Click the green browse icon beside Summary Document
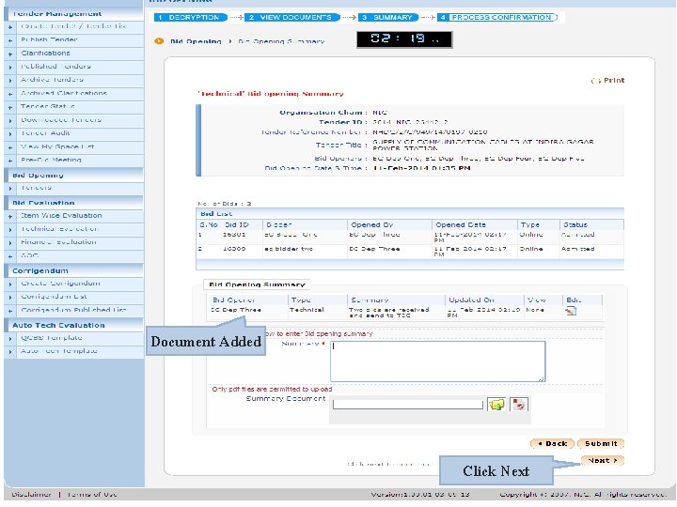 click(x=496, y=405)
